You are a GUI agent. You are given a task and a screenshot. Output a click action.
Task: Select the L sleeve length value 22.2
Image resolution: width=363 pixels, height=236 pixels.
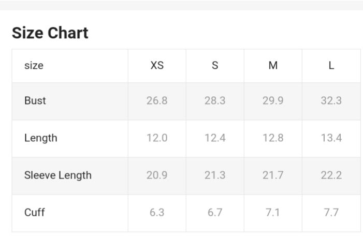pos(331,175)
